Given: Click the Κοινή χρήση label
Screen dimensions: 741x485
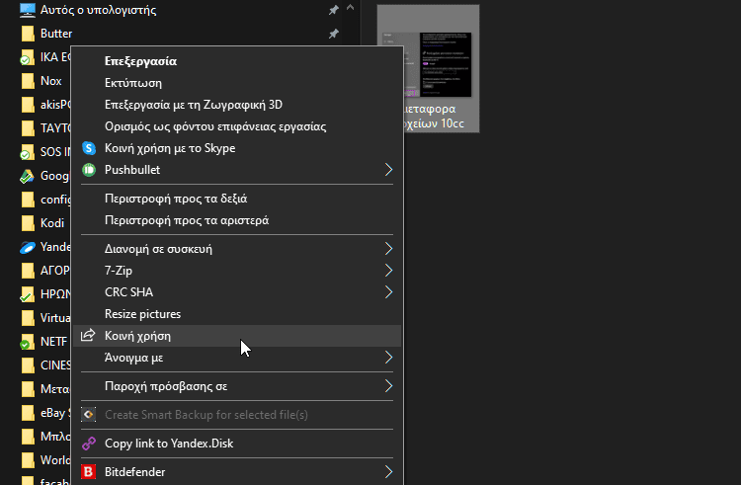Looking at the screenshot, I should click(137, 336).
